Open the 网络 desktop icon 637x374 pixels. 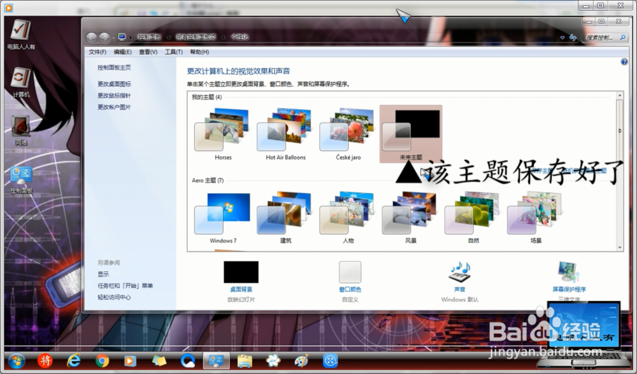pyautogui.click(x=21, y=131)
